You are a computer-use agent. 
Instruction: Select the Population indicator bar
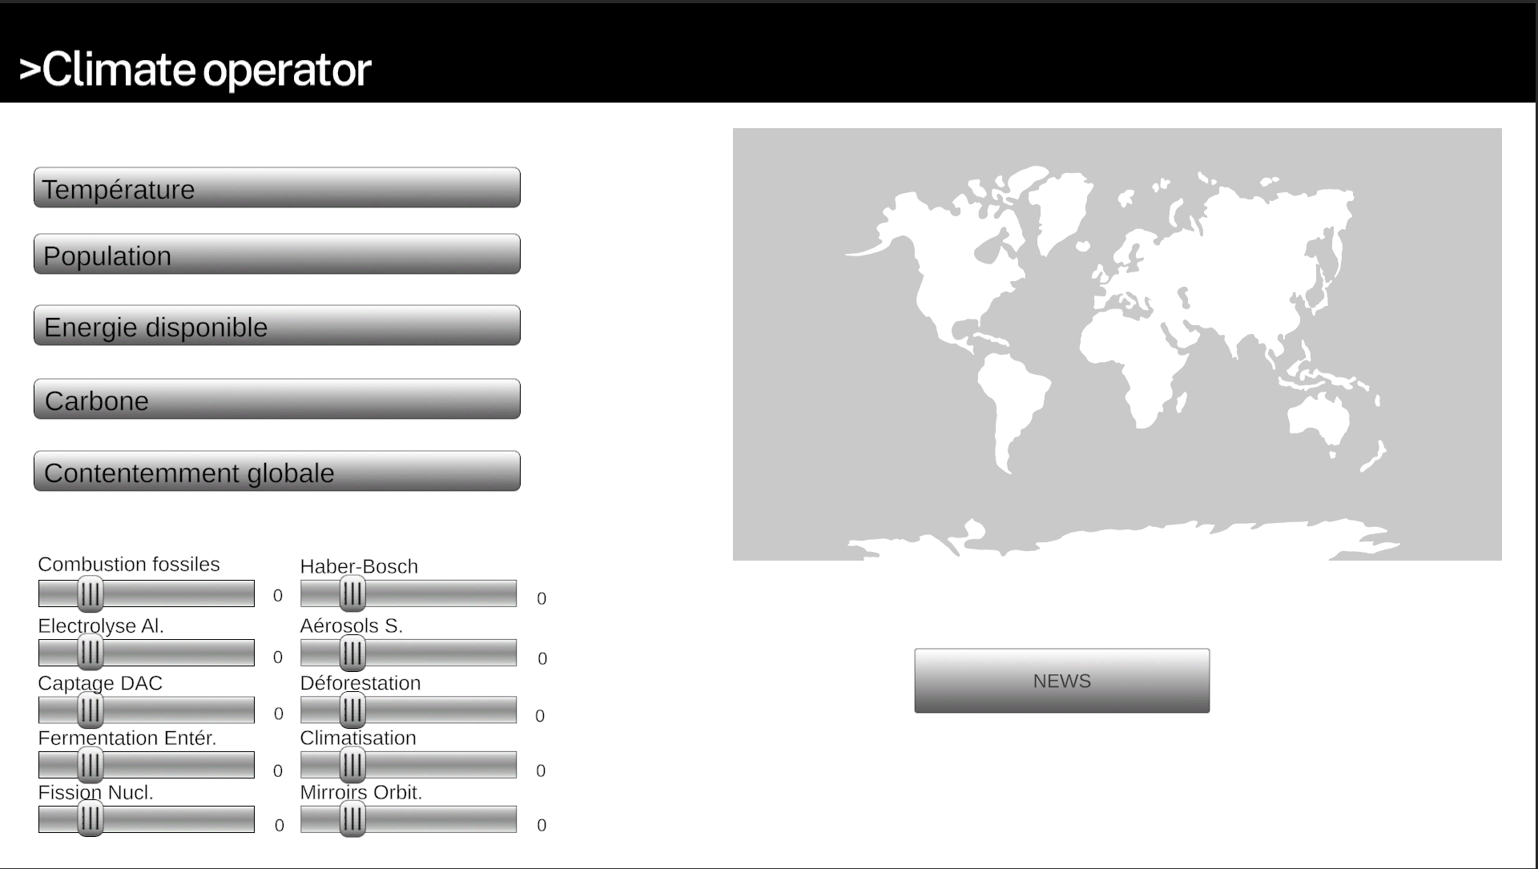pos(276,255)
